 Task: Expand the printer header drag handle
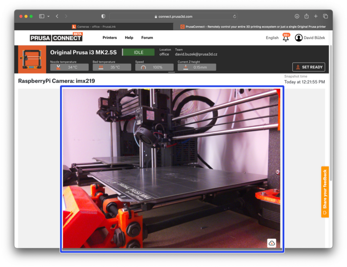[172, 72]
